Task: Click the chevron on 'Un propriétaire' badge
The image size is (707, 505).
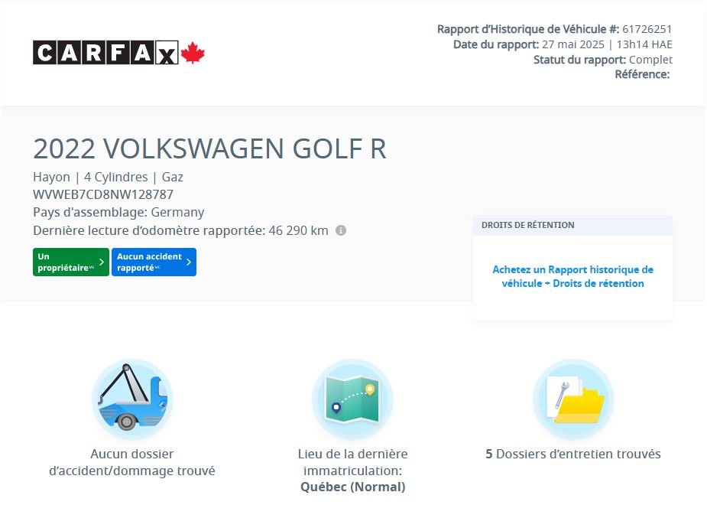Action: point(102,262)
